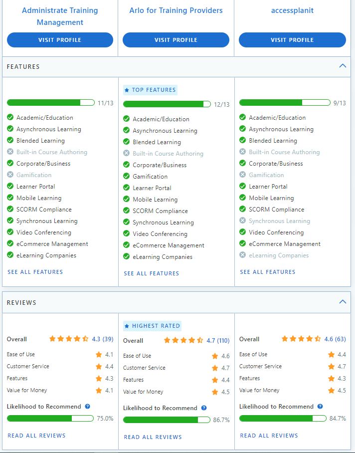The image size is (355, 453).
Task: Click Ease of Use star for Administrate
Action: tap(99, 355)
